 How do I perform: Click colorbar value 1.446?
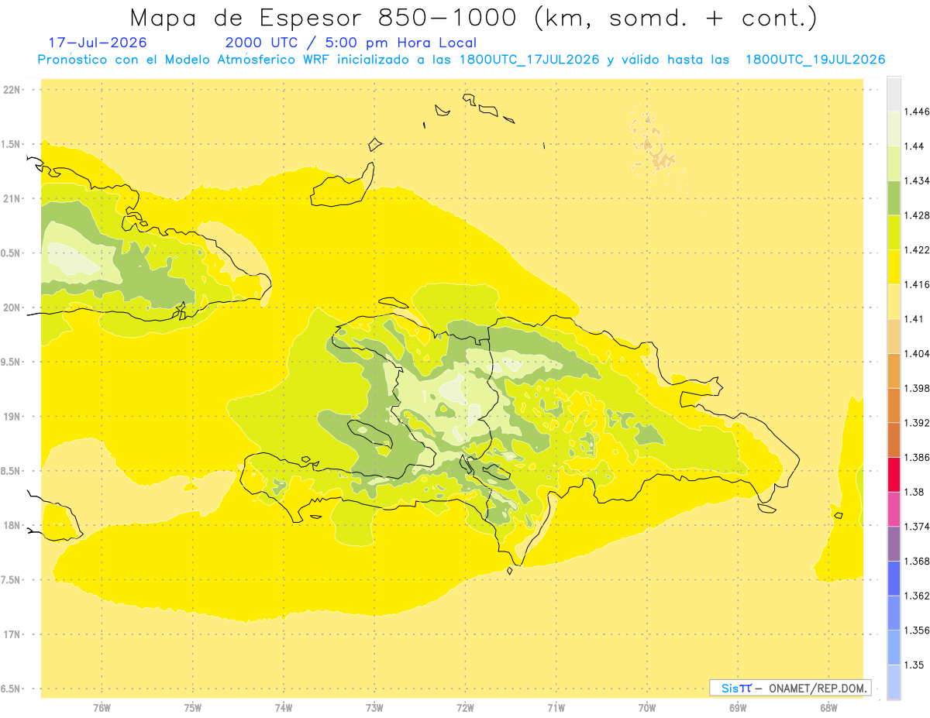pyautogui.click(x=917, y=112)
